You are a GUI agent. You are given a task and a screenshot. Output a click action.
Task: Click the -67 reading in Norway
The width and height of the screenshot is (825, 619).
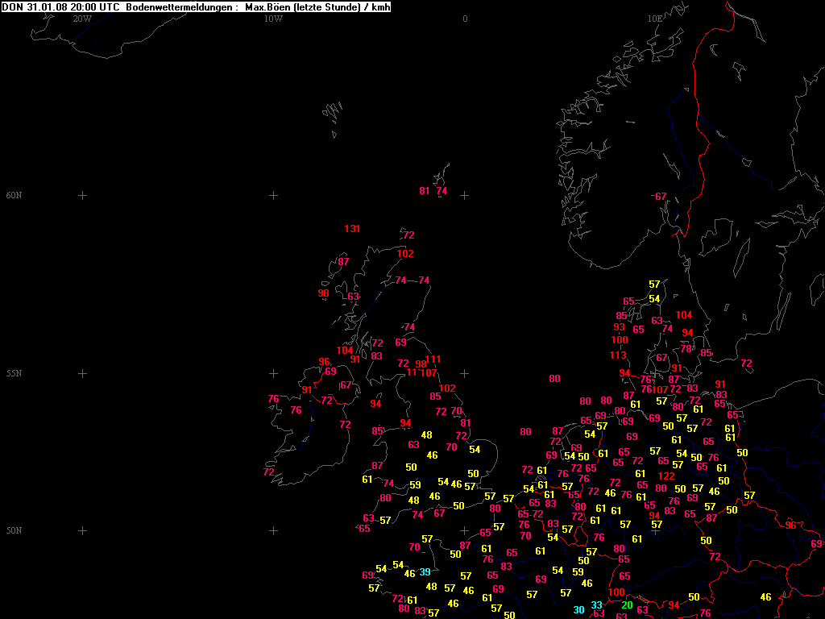[x=659, y=197]
